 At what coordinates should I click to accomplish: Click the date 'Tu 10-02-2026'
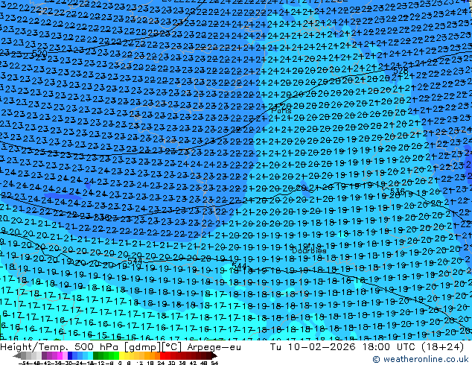313,347
